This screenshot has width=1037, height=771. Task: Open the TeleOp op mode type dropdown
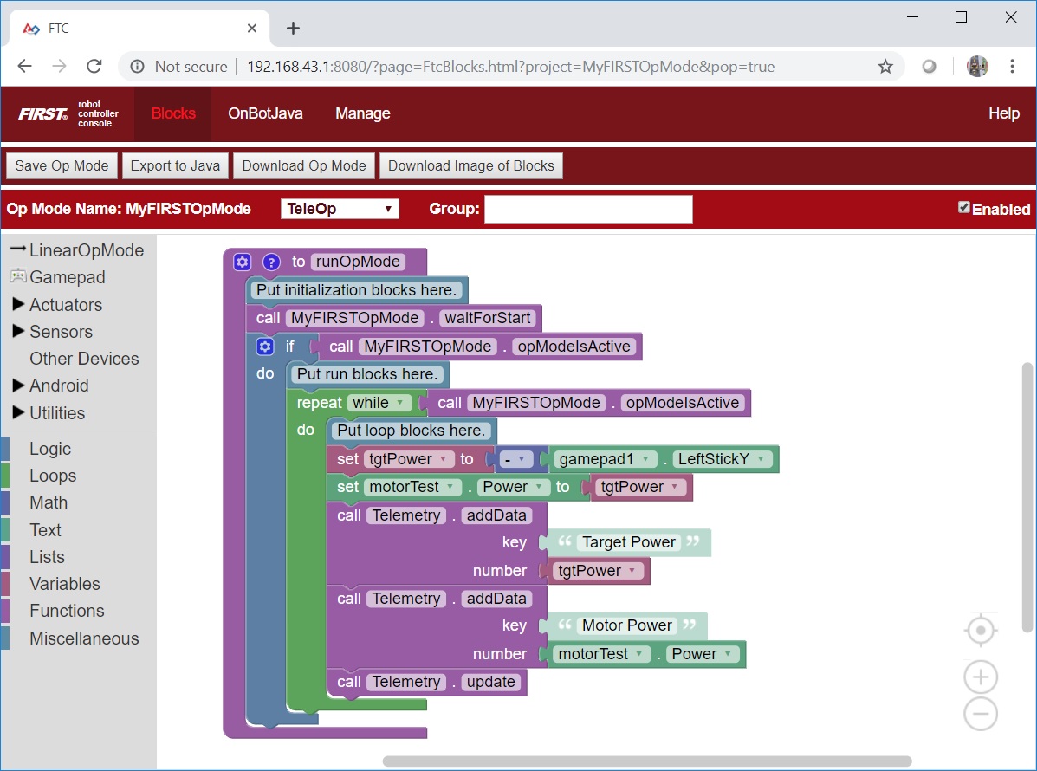click(339, 208)
